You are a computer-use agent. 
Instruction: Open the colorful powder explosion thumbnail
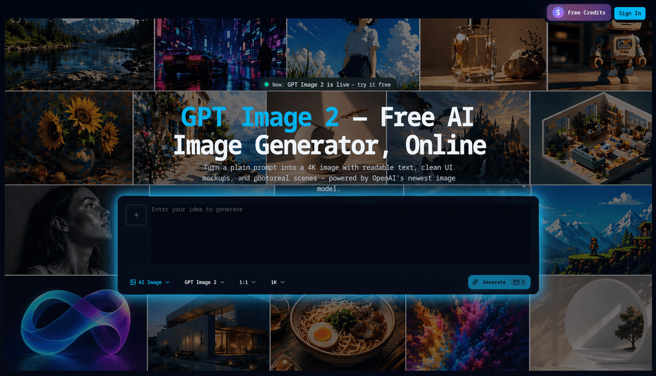(x=467, y=332)
